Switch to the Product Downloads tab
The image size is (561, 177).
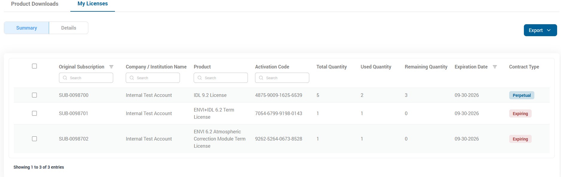click(x=35, y=4)
